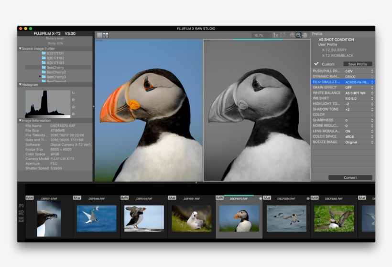The image size is (392, 267).
Task: Click the camera filter icon in filmstrip
Action: click(21, 213)
